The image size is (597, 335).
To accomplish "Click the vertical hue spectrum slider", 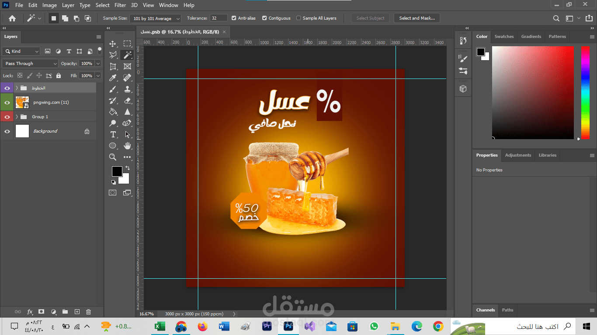I will point(585,92).
